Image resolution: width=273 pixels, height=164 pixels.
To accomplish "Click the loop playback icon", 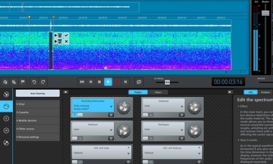I will [139, 82].
